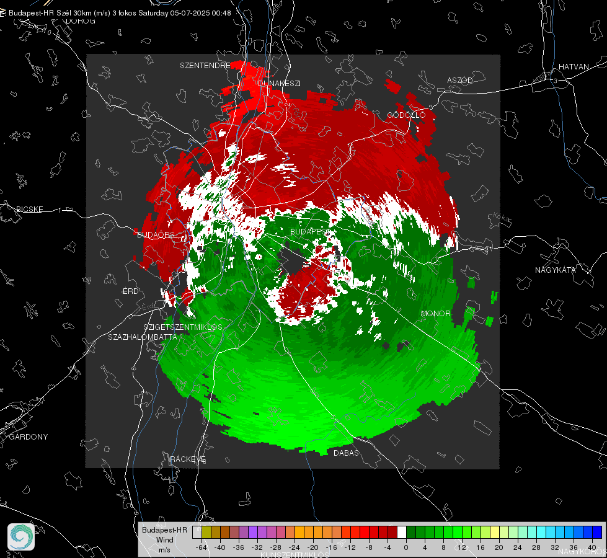Click the ÉRD city label
The image size is (607, 558).
(x=130, y=291)
